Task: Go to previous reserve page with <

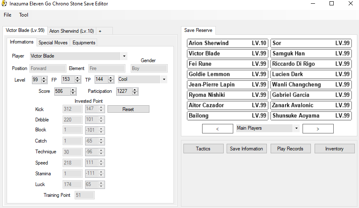Action: tap(217, 129)
